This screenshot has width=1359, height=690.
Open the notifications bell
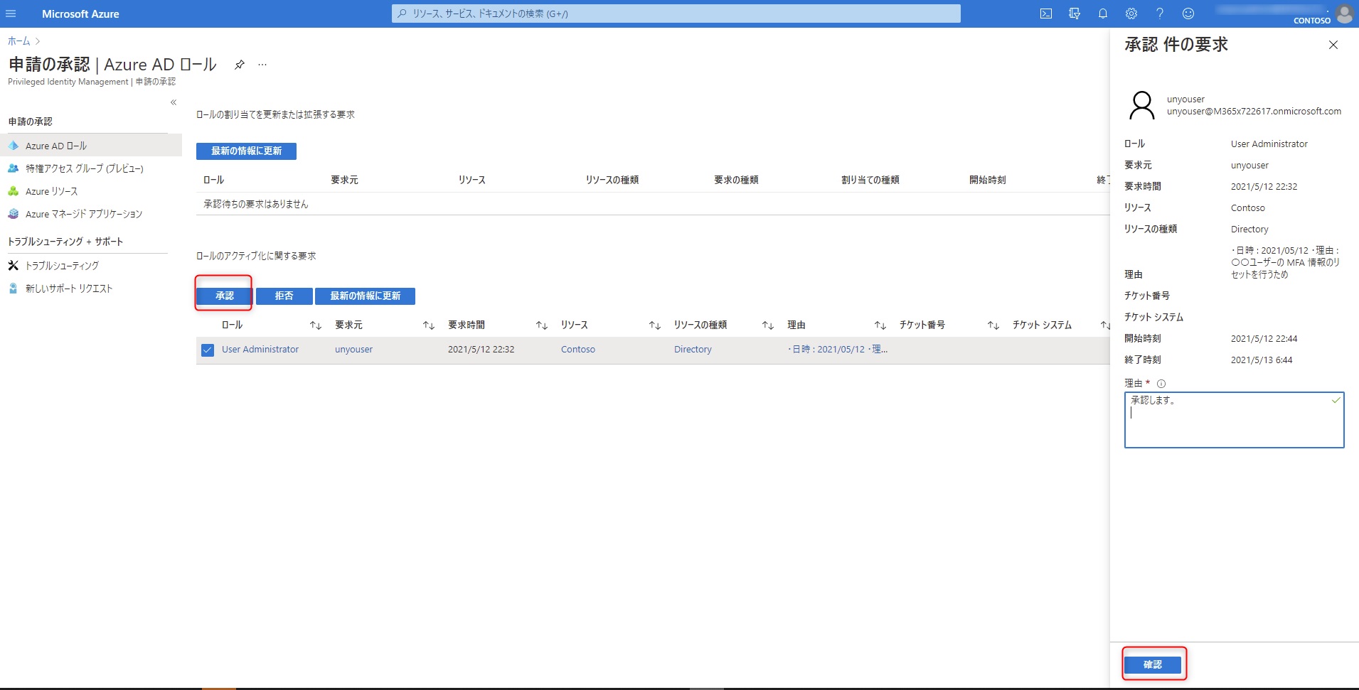[1103, 14]
